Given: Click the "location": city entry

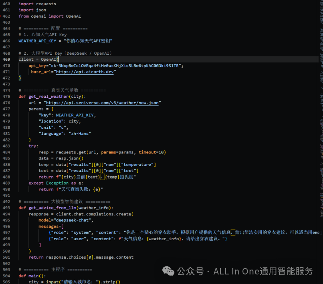Looking at the screenshot, I should pos(60,121).
